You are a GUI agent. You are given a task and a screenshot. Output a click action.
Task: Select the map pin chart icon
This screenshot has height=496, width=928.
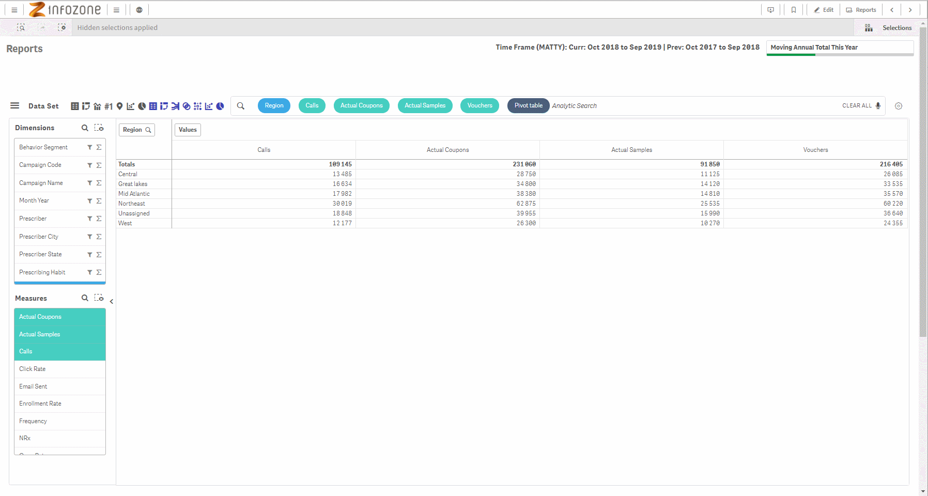(x=119, y=106)
